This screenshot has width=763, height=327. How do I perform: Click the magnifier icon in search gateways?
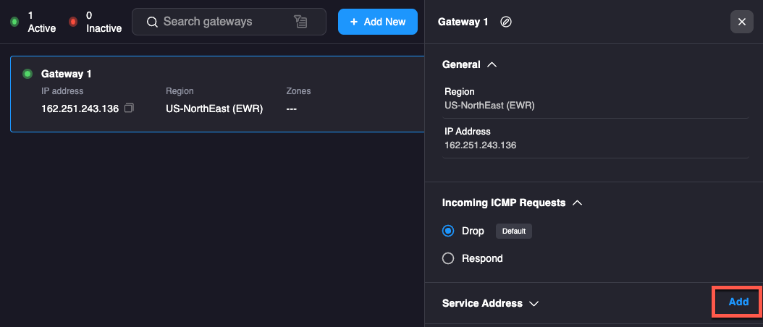(152, 22)
